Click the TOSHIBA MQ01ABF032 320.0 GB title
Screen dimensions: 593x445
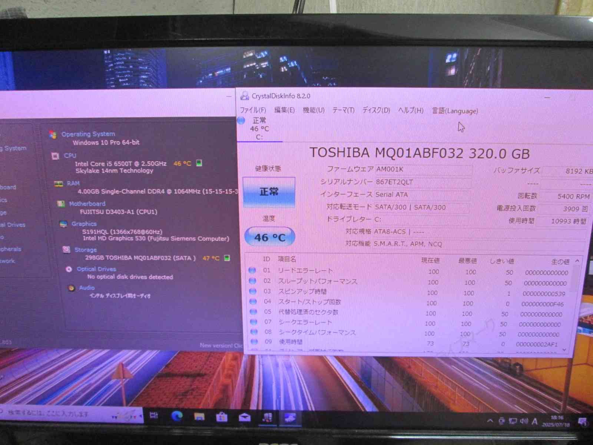coord(420,153)
